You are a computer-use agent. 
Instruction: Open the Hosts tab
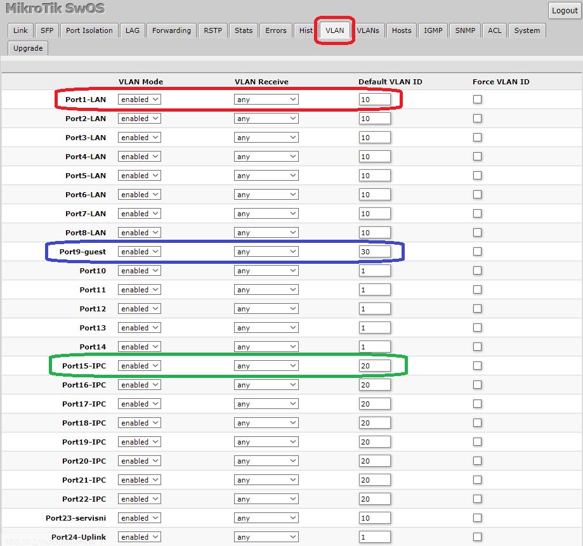[401, 30]
